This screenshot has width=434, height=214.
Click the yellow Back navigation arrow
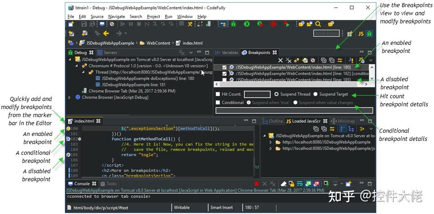pyautogui.click(x=106, y=33)
